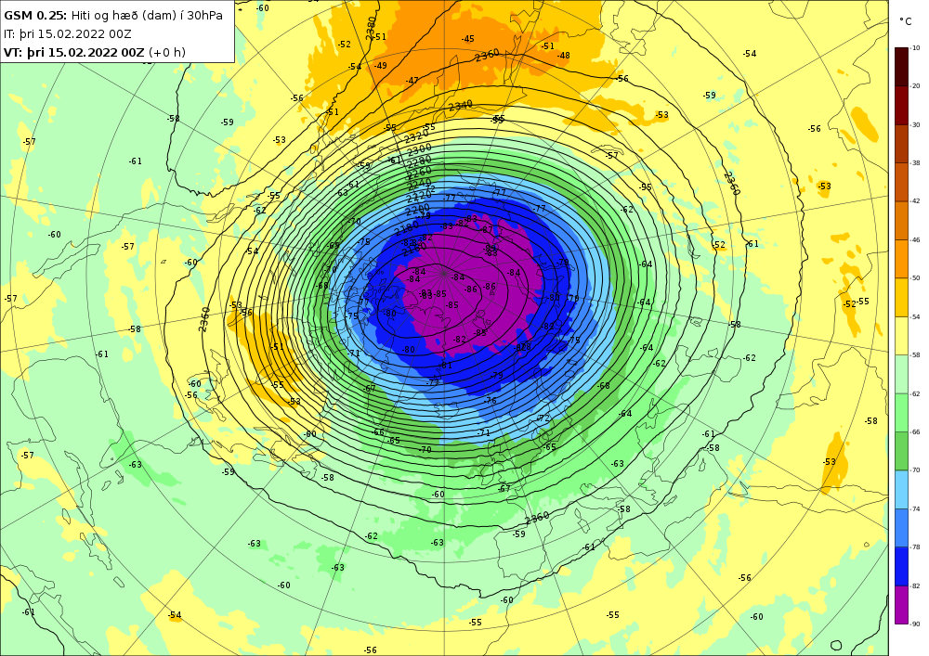Click the 2280 contour label

(420, 161)
